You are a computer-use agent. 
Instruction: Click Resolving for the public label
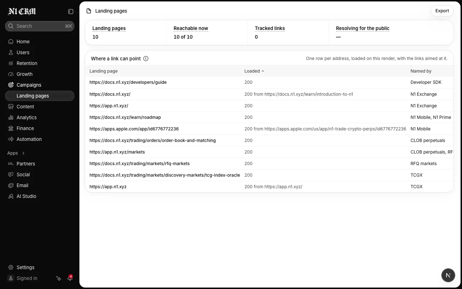pyautogui.click(x=363, y=28)
